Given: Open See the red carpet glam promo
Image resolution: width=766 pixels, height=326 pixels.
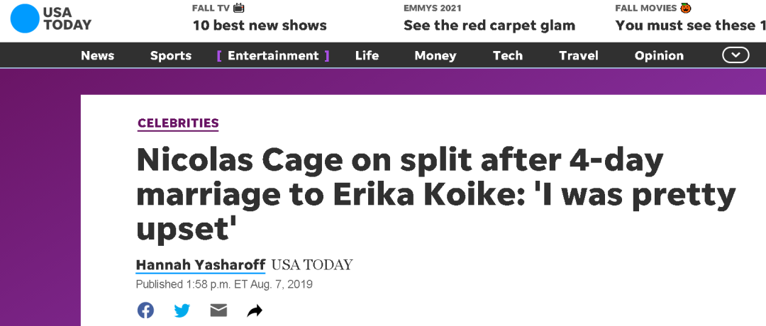Looking at the screenshot, I should 489,26.
